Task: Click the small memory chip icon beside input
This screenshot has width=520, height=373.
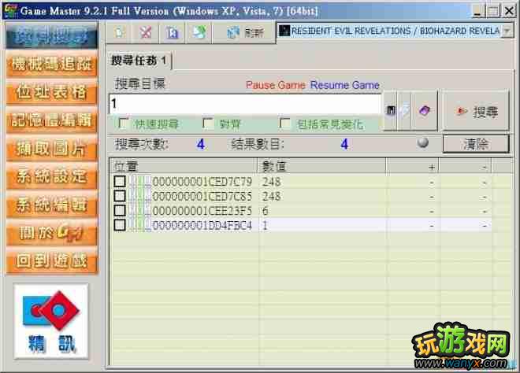Action: click(391, 112)
